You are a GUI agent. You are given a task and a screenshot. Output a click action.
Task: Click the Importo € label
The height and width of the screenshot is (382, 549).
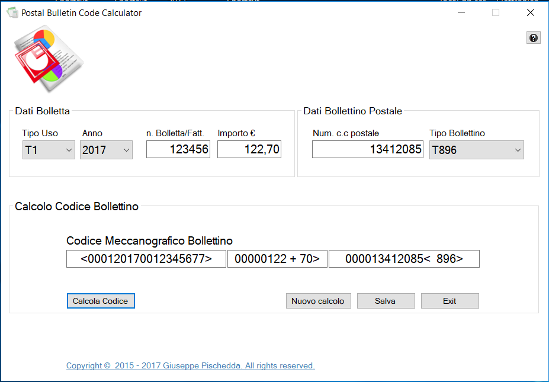(236, 133)
